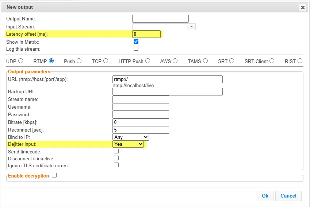This screenshot has height=207, width=310.
Task: Select the RIST radio button
Action: click(x=300, y=61)
